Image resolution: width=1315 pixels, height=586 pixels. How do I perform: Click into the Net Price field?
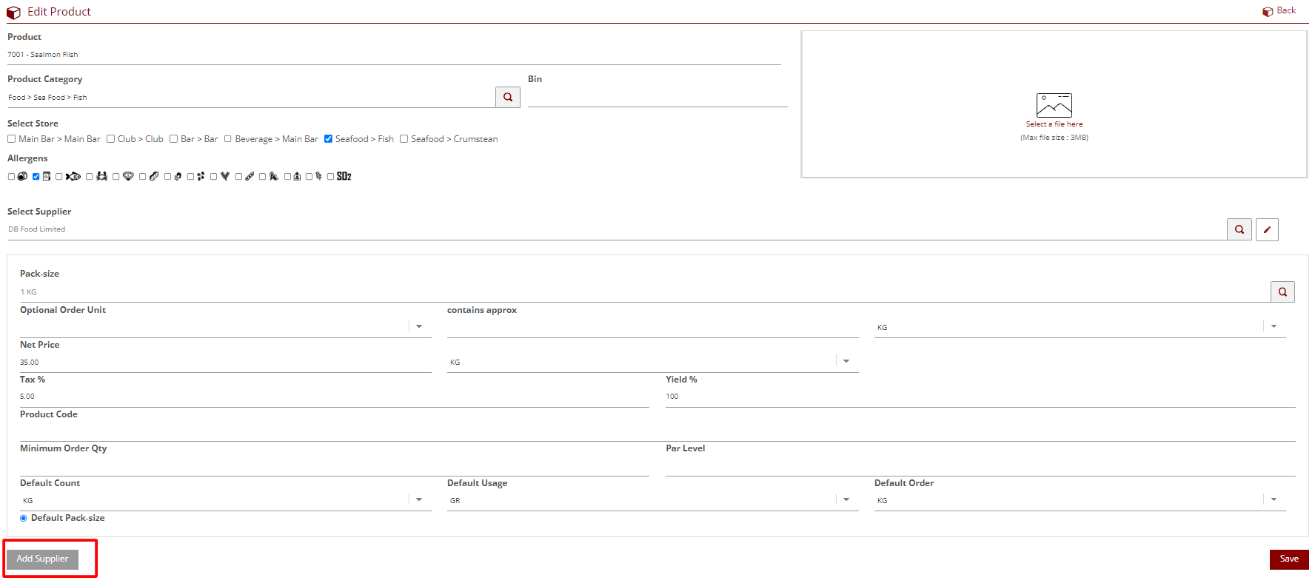[x=222, y=362]
